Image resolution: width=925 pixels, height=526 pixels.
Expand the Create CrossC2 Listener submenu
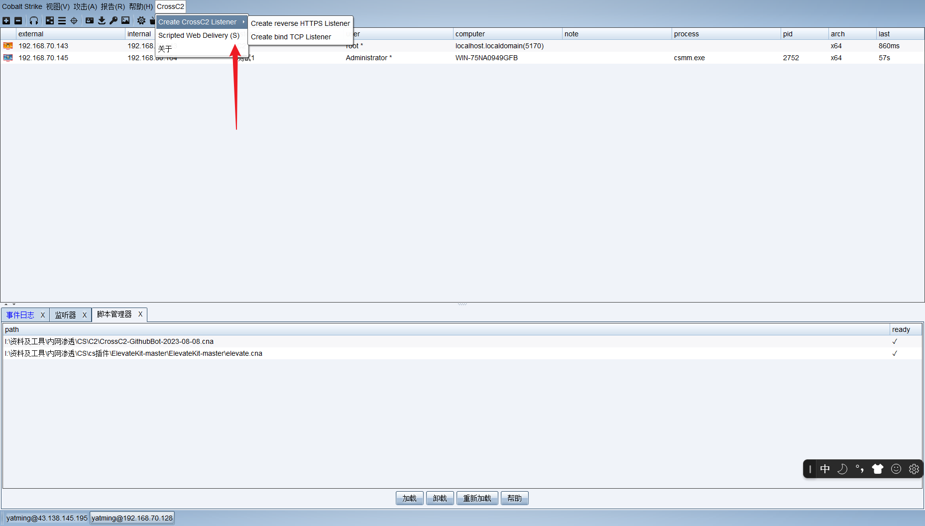202,22
